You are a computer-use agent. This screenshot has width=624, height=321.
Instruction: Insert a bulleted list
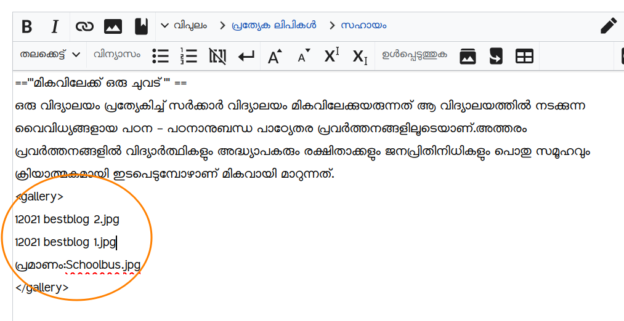coord(161,56)
